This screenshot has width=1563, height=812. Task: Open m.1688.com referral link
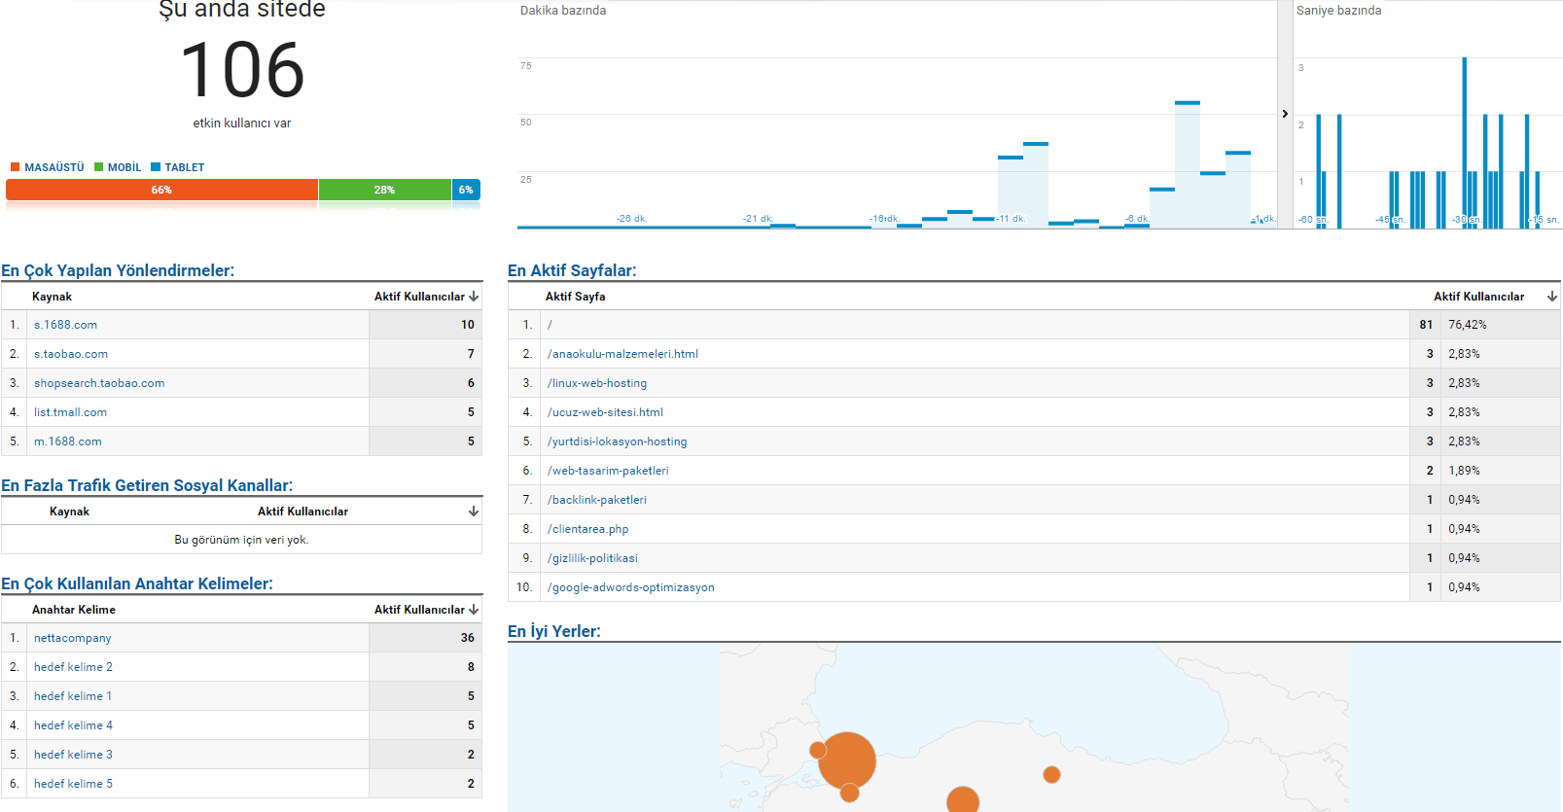(68, 441)
